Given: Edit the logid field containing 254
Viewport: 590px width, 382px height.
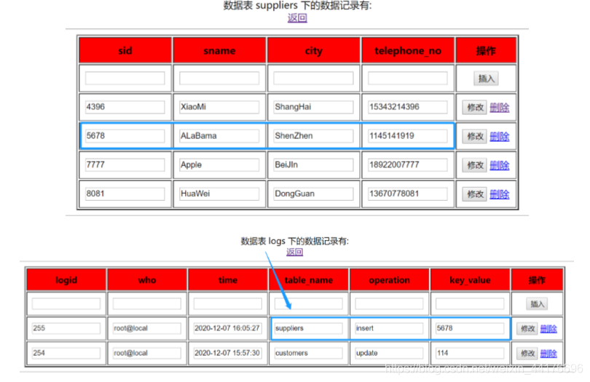Looking at the screenshot, I should coord(66,353).
